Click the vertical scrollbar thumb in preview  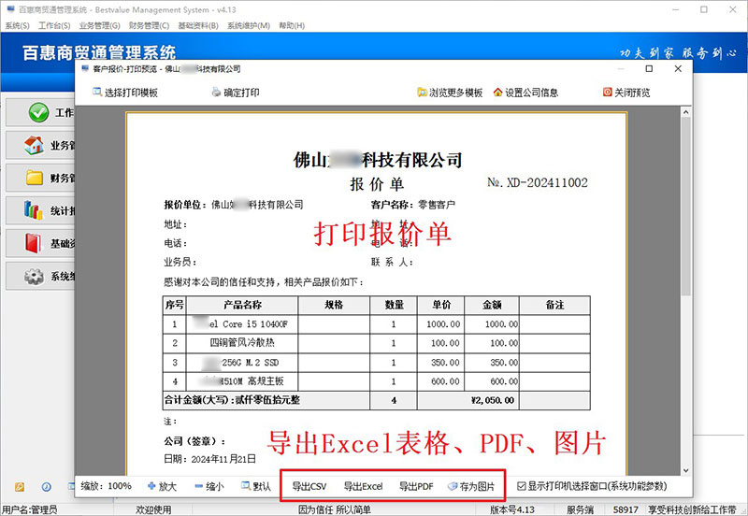click(686, 207)
